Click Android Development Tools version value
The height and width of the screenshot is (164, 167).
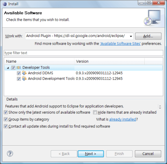point(99,78)
